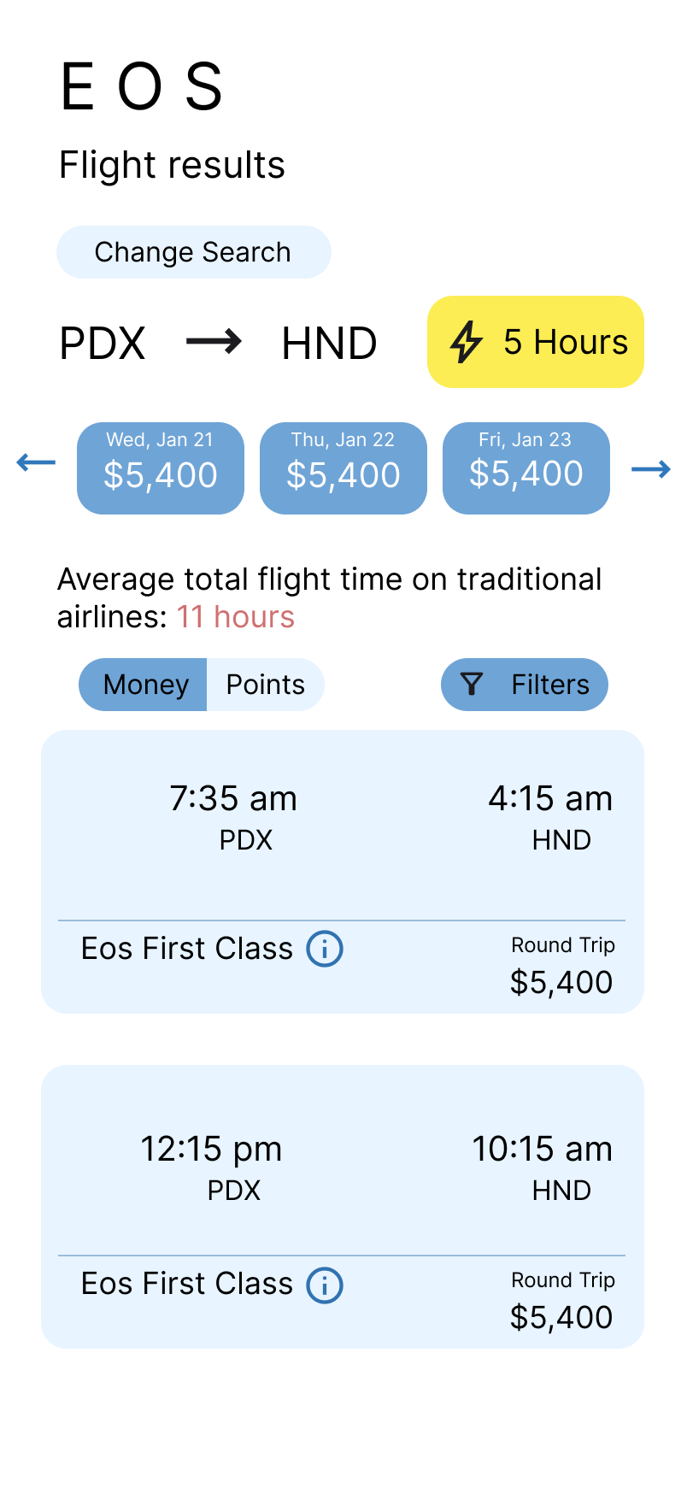Open the Filters button
The image size is (687, 1494).
coord(525,685)
